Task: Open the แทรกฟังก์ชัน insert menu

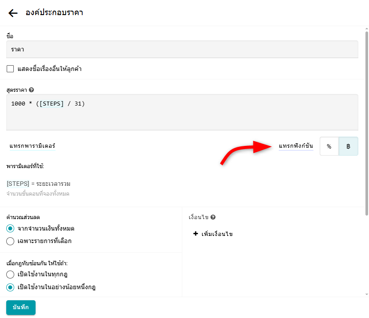Action: (296, 146)
